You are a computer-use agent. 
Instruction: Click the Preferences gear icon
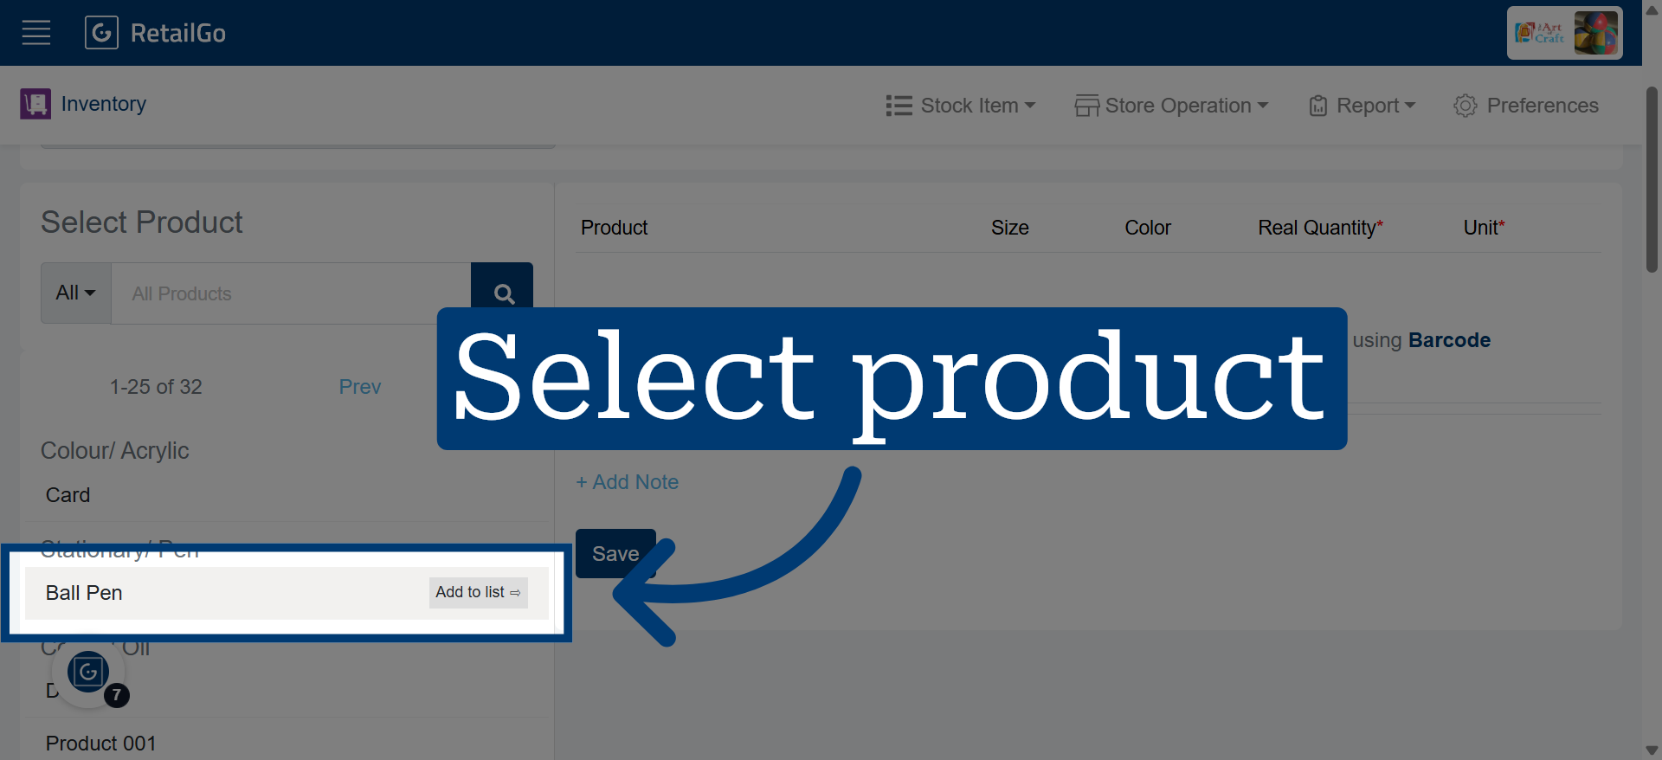click(x=1466, y=106)
